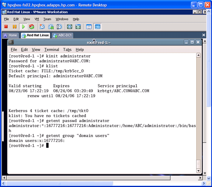The image size is (212, 187).
Task: Open the Terminal menu in terminal window
Action: tap(52, 50)
